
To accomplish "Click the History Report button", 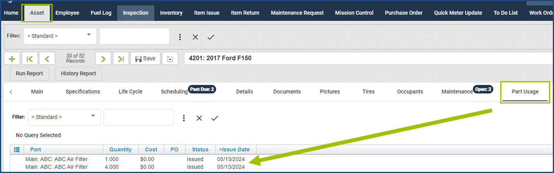I will (78, 73).
